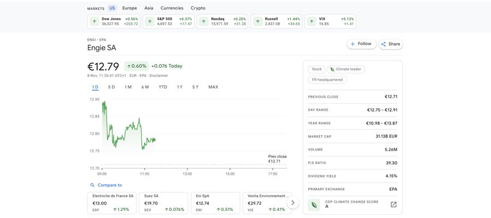
Task: Open the Crypto markets tab
Action: pos(198,8)
